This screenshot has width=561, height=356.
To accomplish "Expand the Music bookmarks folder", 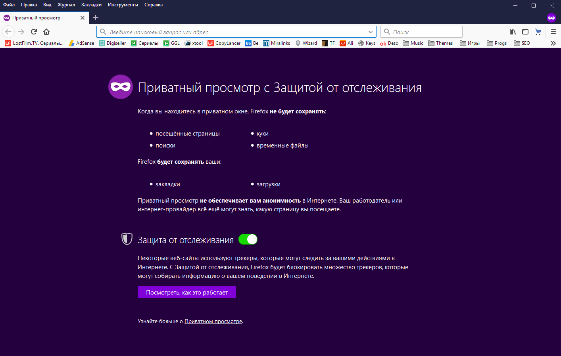I will pyautogui.click(x=413, y=43).
